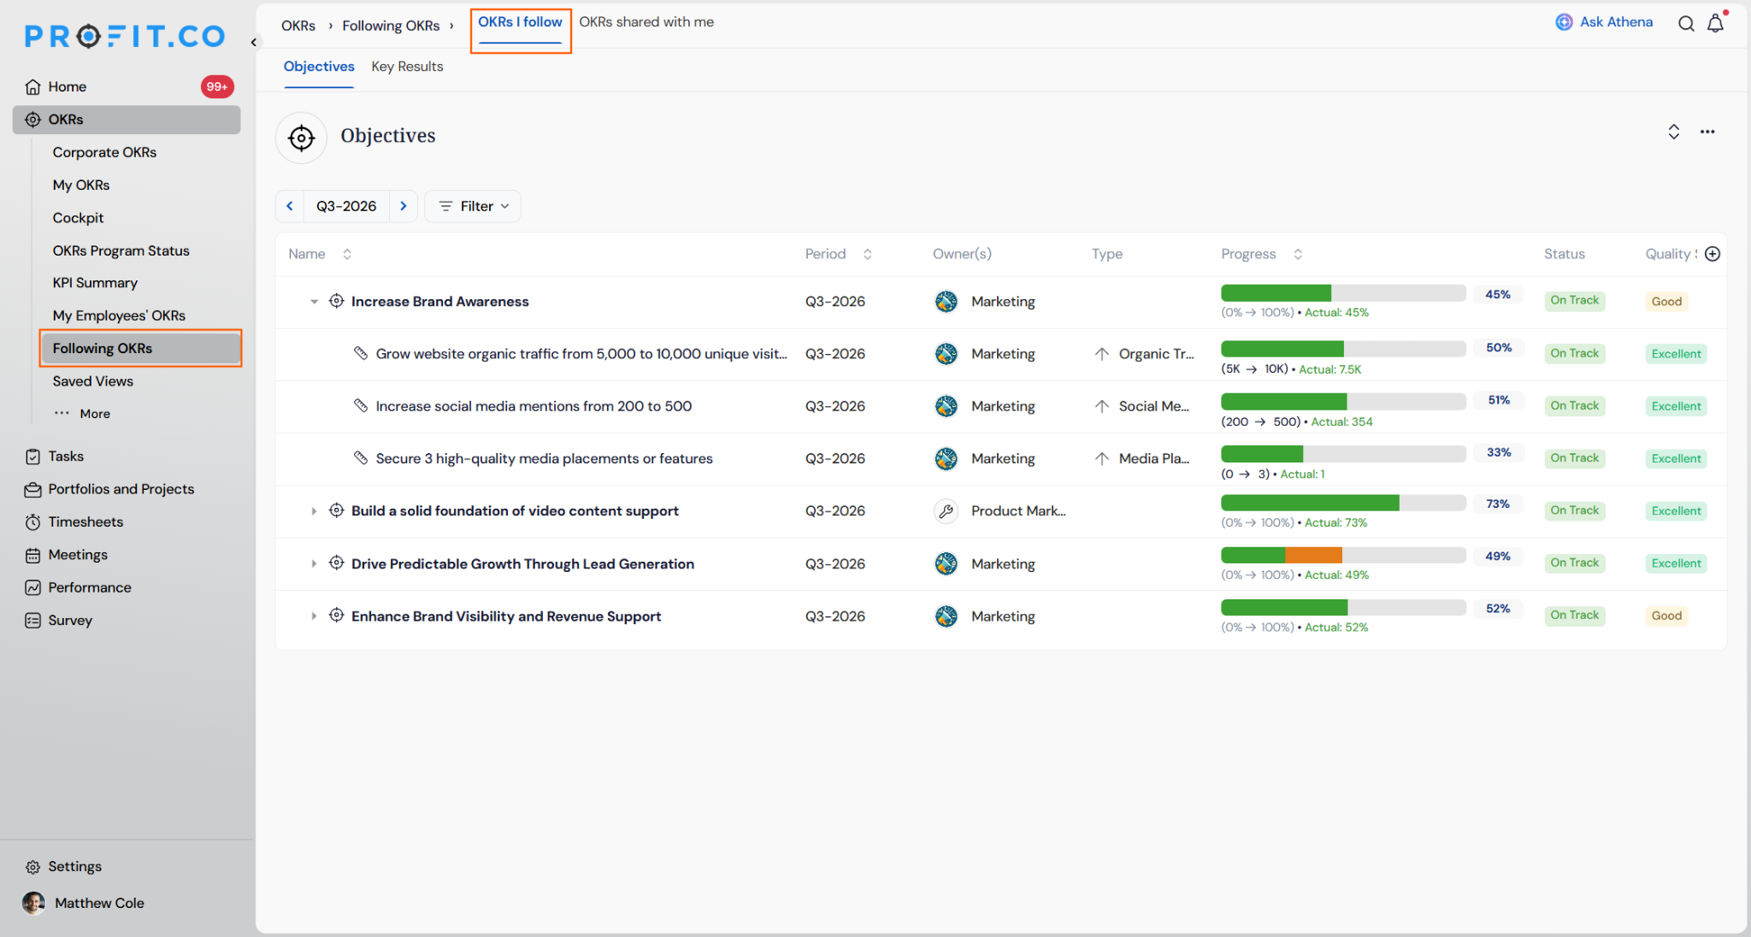Viewport: 1751px width, 937px height.
Task: Open the Ask Athena assistant
Action: click(1604, 22)
